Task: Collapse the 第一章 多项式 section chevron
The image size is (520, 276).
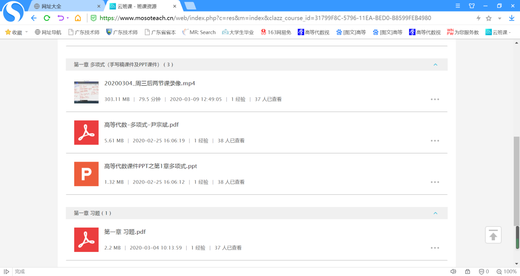Action: 435,65
